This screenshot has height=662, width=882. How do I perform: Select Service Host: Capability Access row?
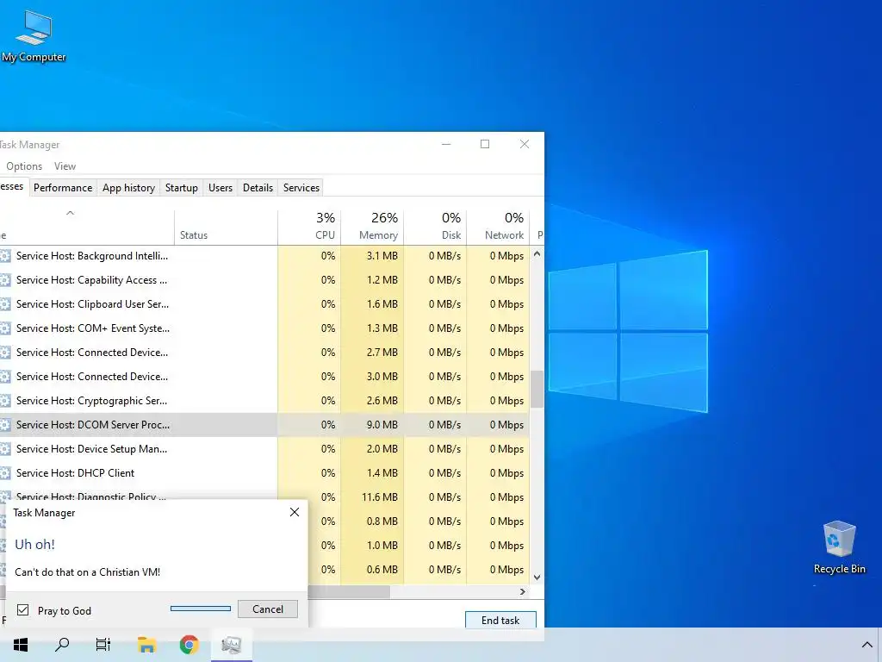[x=264, y=280]
